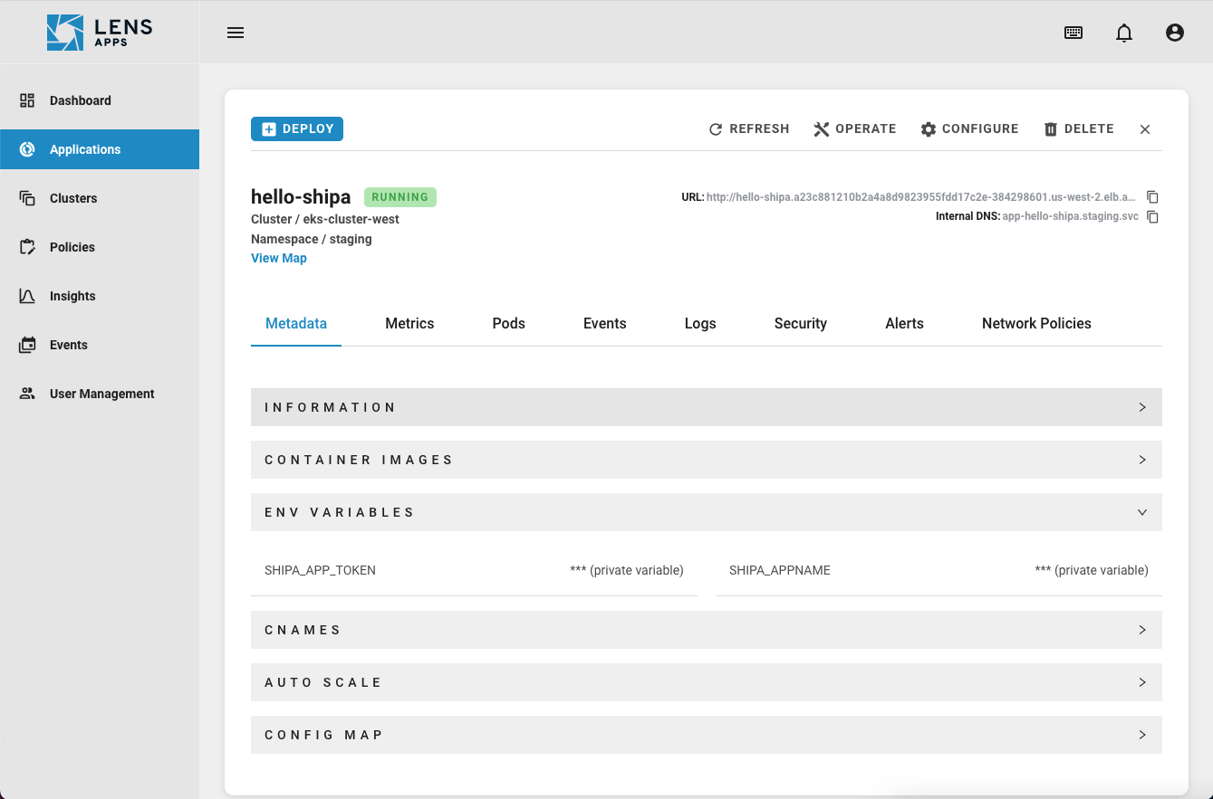Click the RUNNING status badge
This screenshot has height=799, width=1213.
click(400, 197)
